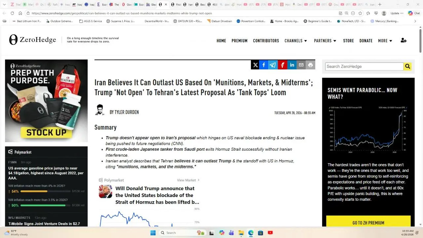Open Hormuz blockade Polymarket question

tap(157, 195)
